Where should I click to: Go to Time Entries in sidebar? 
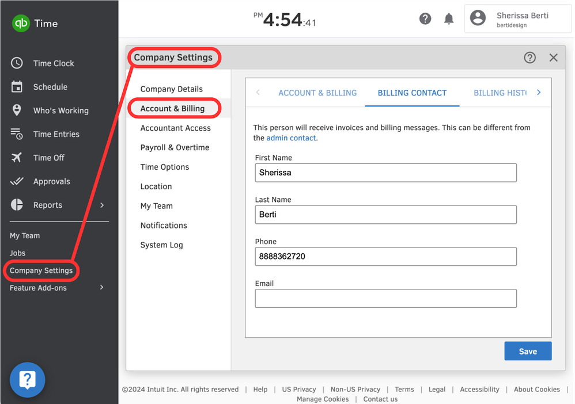[x=56, y=134]
